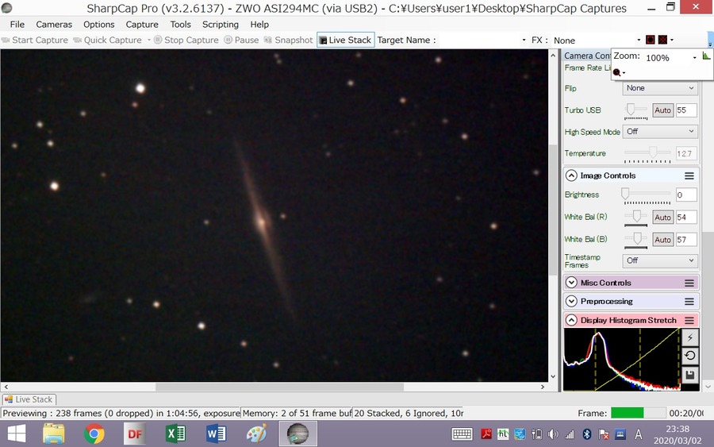
Task: Expand the Preprocessing section
Action: pos(571,301)
